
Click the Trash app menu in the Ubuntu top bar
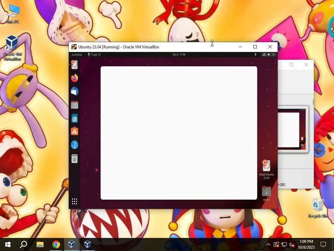(94, 55)
